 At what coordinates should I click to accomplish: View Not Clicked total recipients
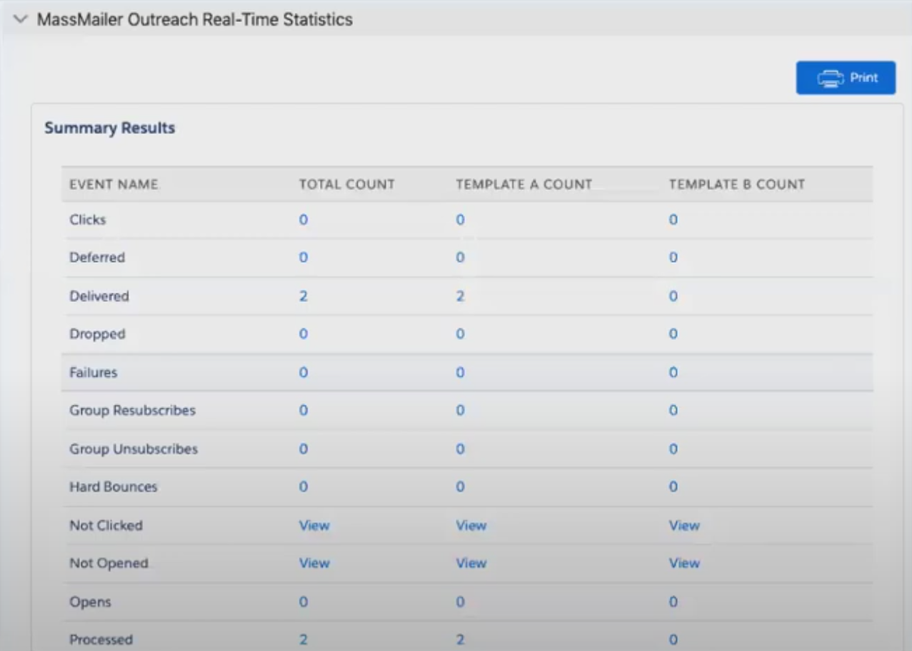tap(314, 525)
